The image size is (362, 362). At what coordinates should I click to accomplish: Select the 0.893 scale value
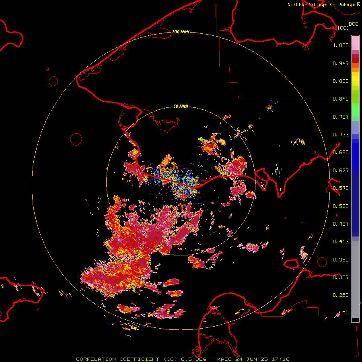tap(341, 81)
